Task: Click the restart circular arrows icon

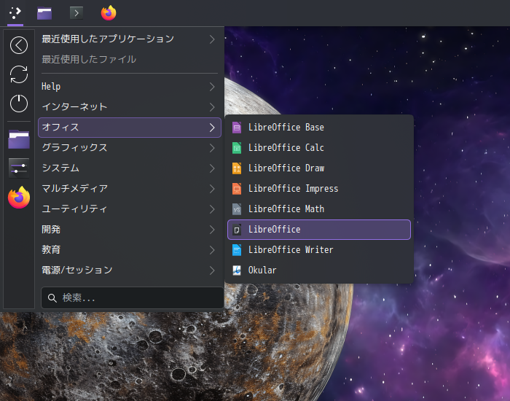Action: tap(19, 74)
